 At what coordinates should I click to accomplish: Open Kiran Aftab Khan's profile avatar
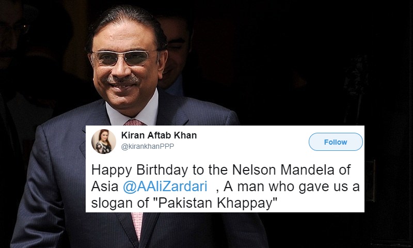[x=104, y=142]
